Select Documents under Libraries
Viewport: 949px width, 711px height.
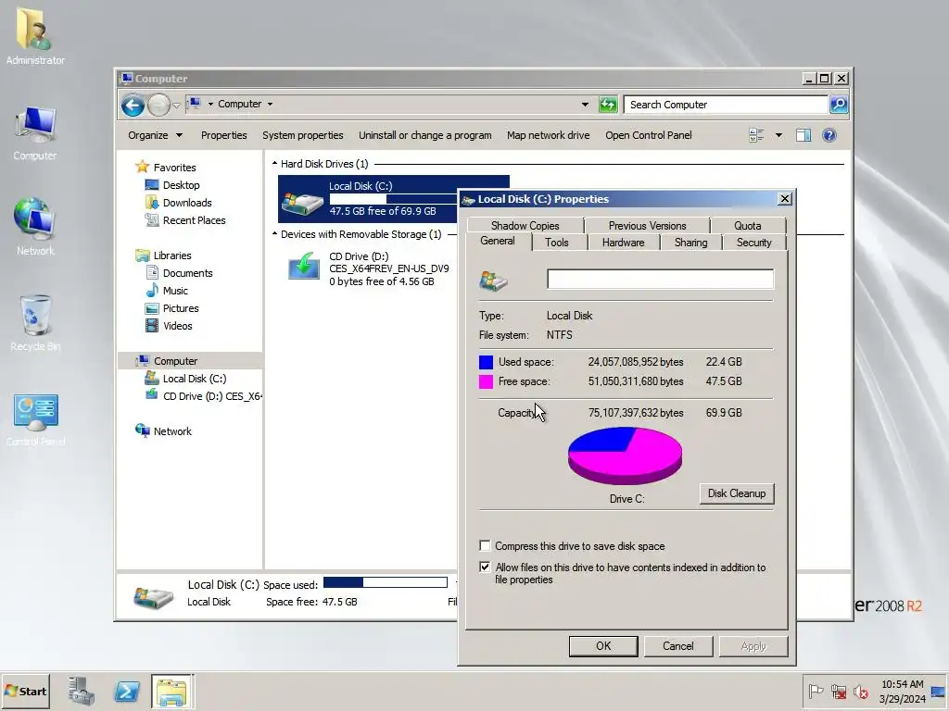tap(187, 273)
